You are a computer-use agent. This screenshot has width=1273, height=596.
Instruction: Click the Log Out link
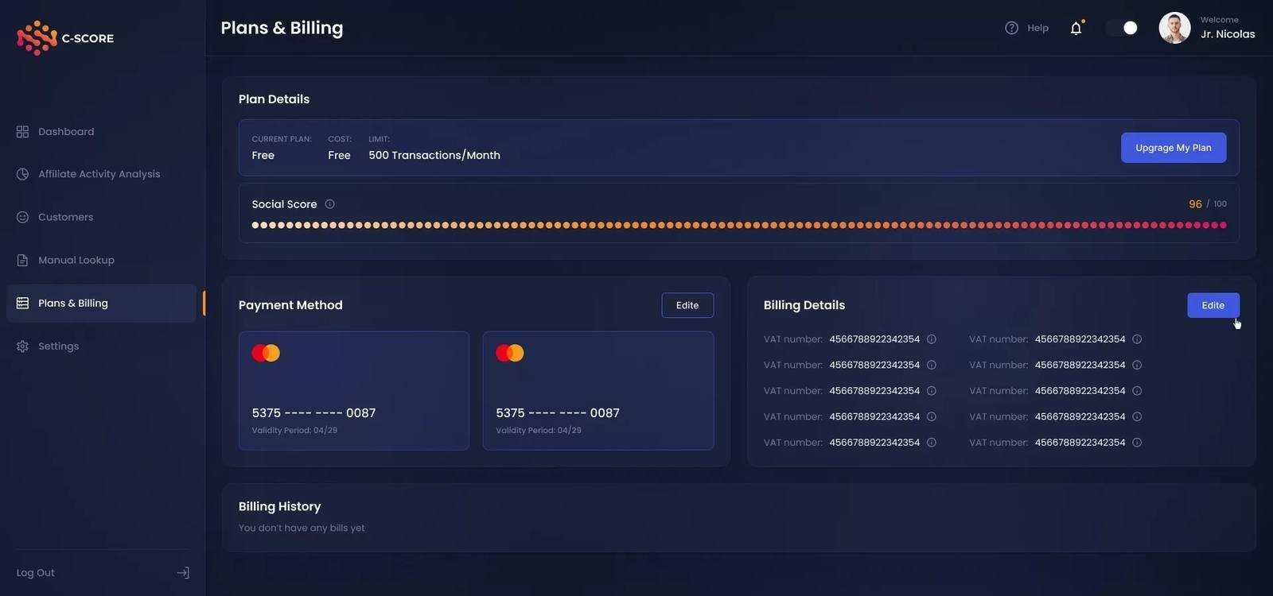coord(36,573)
